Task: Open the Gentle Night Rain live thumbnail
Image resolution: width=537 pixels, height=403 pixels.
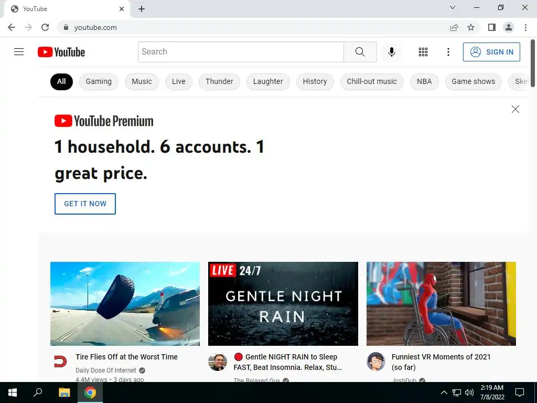Action: pyautogui.click(x=283, y=304)
